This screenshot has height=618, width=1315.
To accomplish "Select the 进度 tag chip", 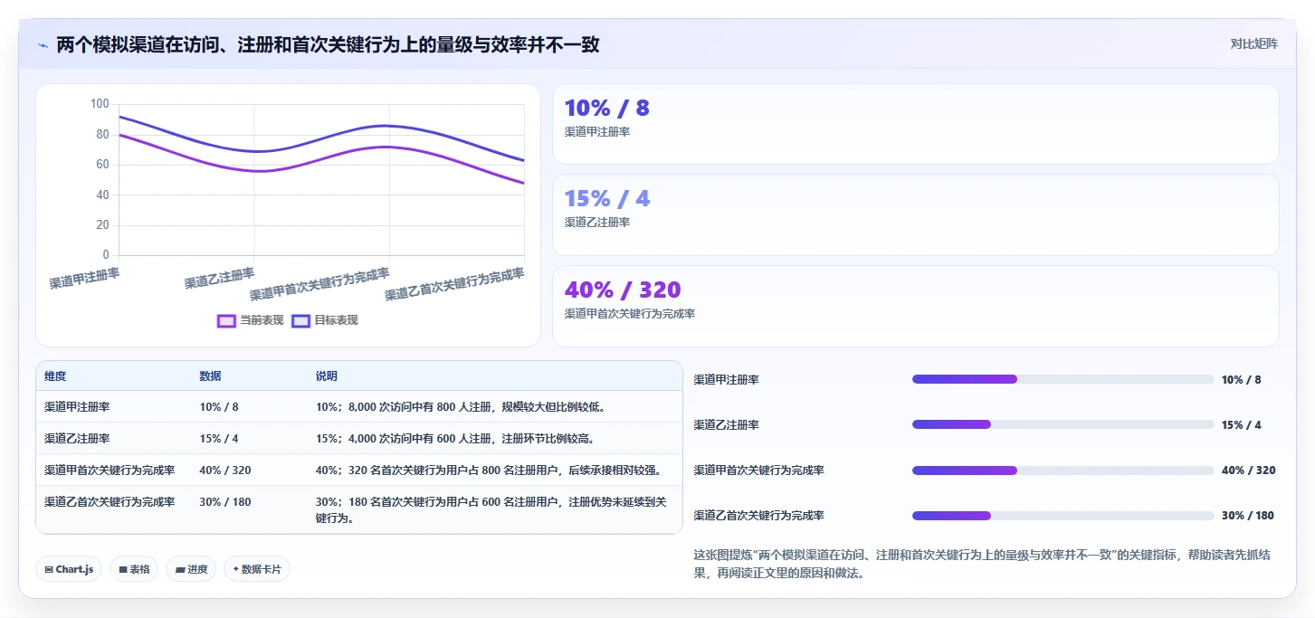I will (191, 569).
